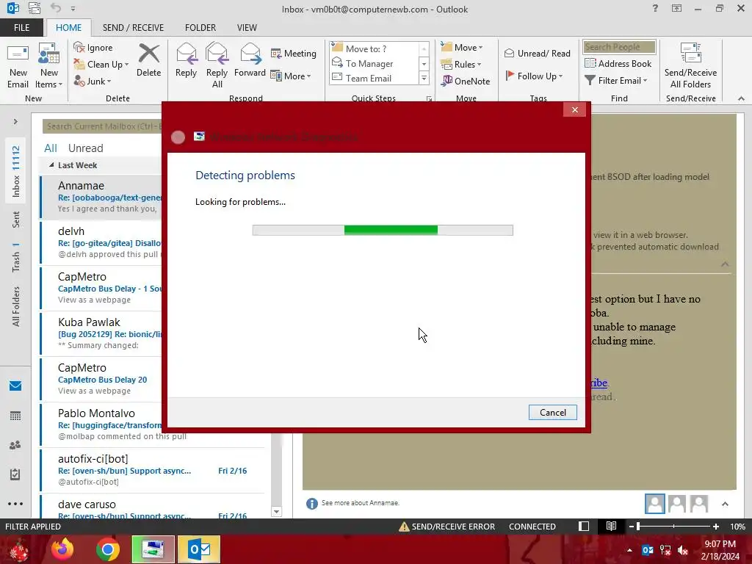Select the Trash folder
This screenshot has width=752, height=564.
[16, 257]
